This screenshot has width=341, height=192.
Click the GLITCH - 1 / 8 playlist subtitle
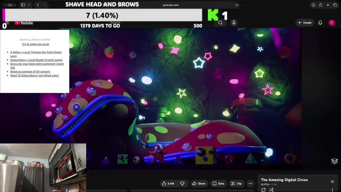(269, 185)
